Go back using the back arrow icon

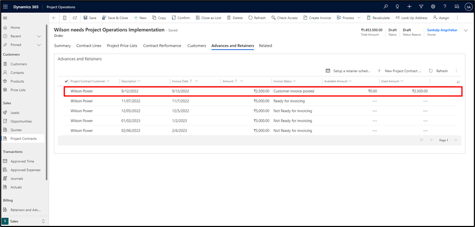click(54, 18)
